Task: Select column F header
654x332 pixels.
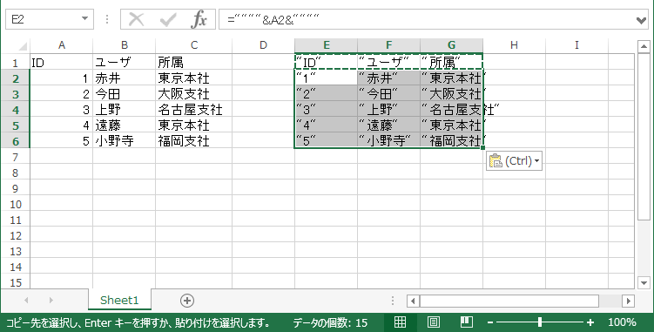Action: point(388,45)
